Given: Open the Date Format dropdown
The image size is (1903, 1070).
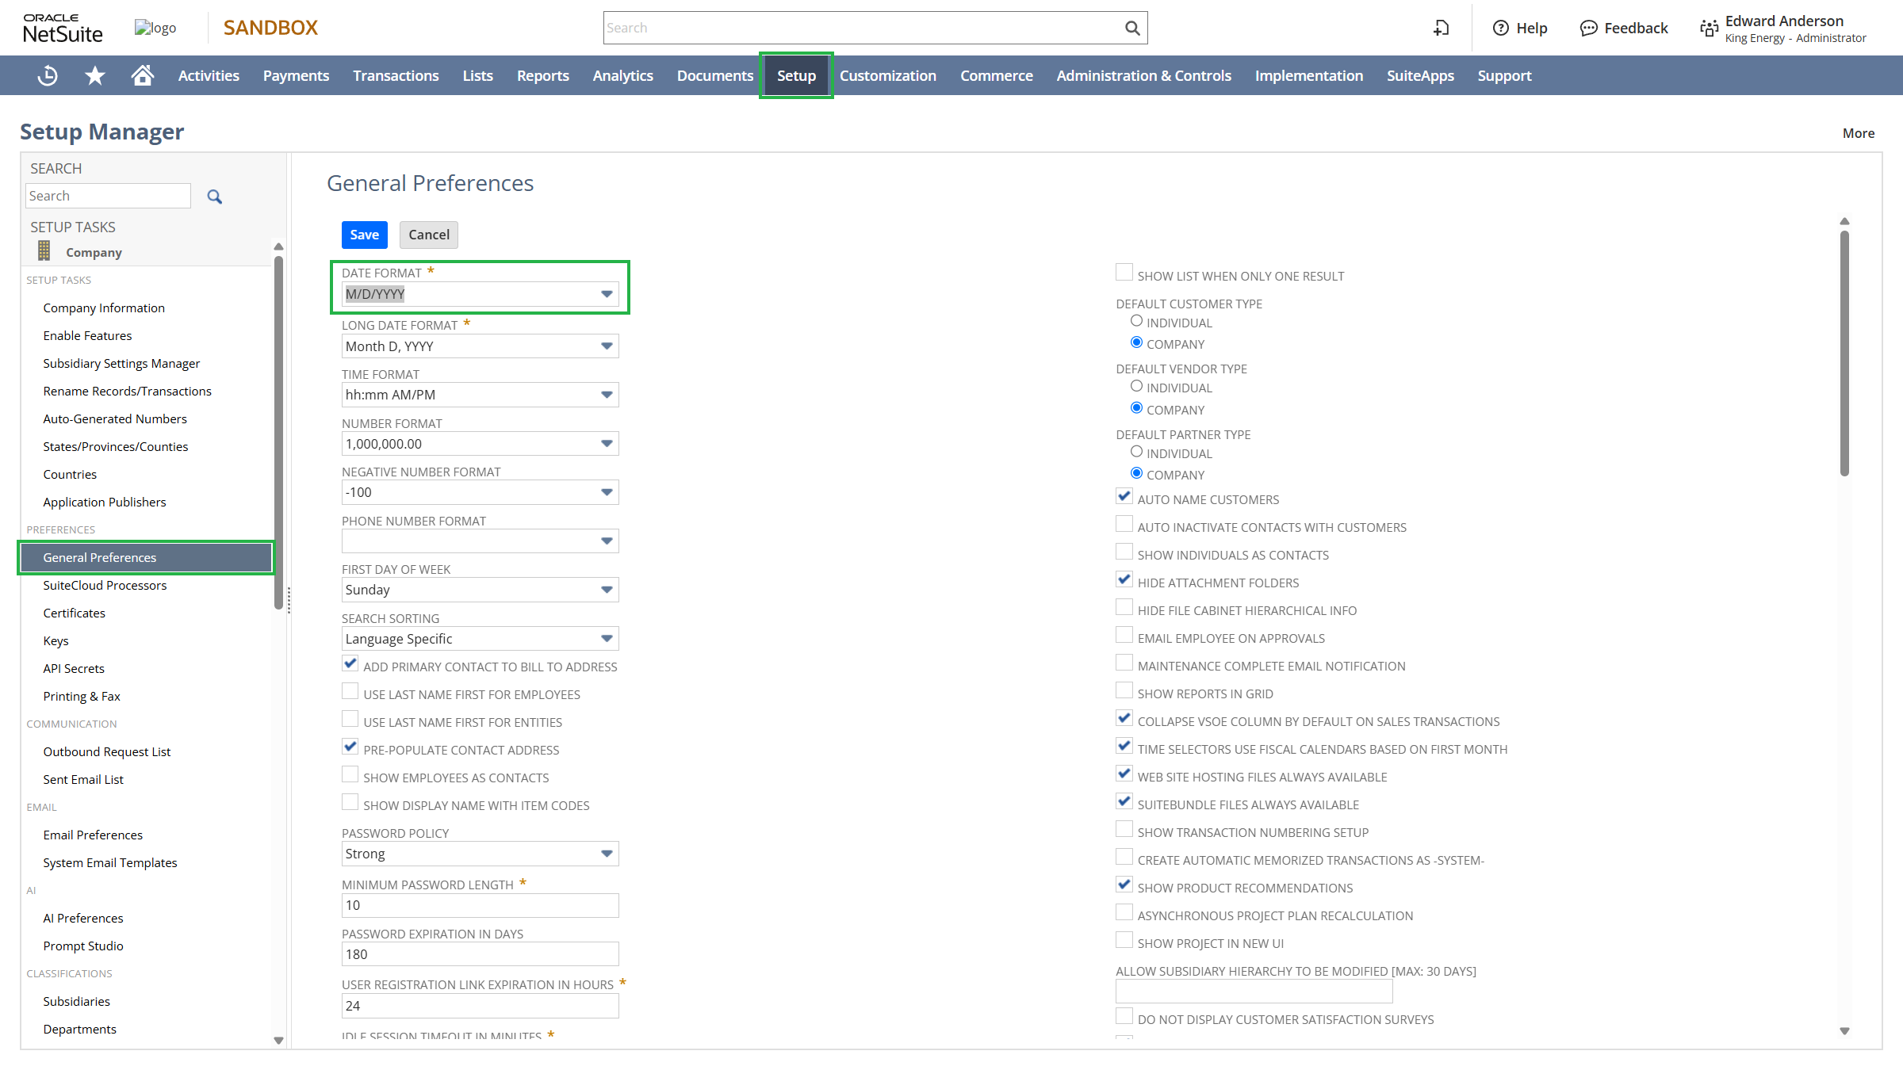Looking at the screenshot, I should (x=480, y=294).
